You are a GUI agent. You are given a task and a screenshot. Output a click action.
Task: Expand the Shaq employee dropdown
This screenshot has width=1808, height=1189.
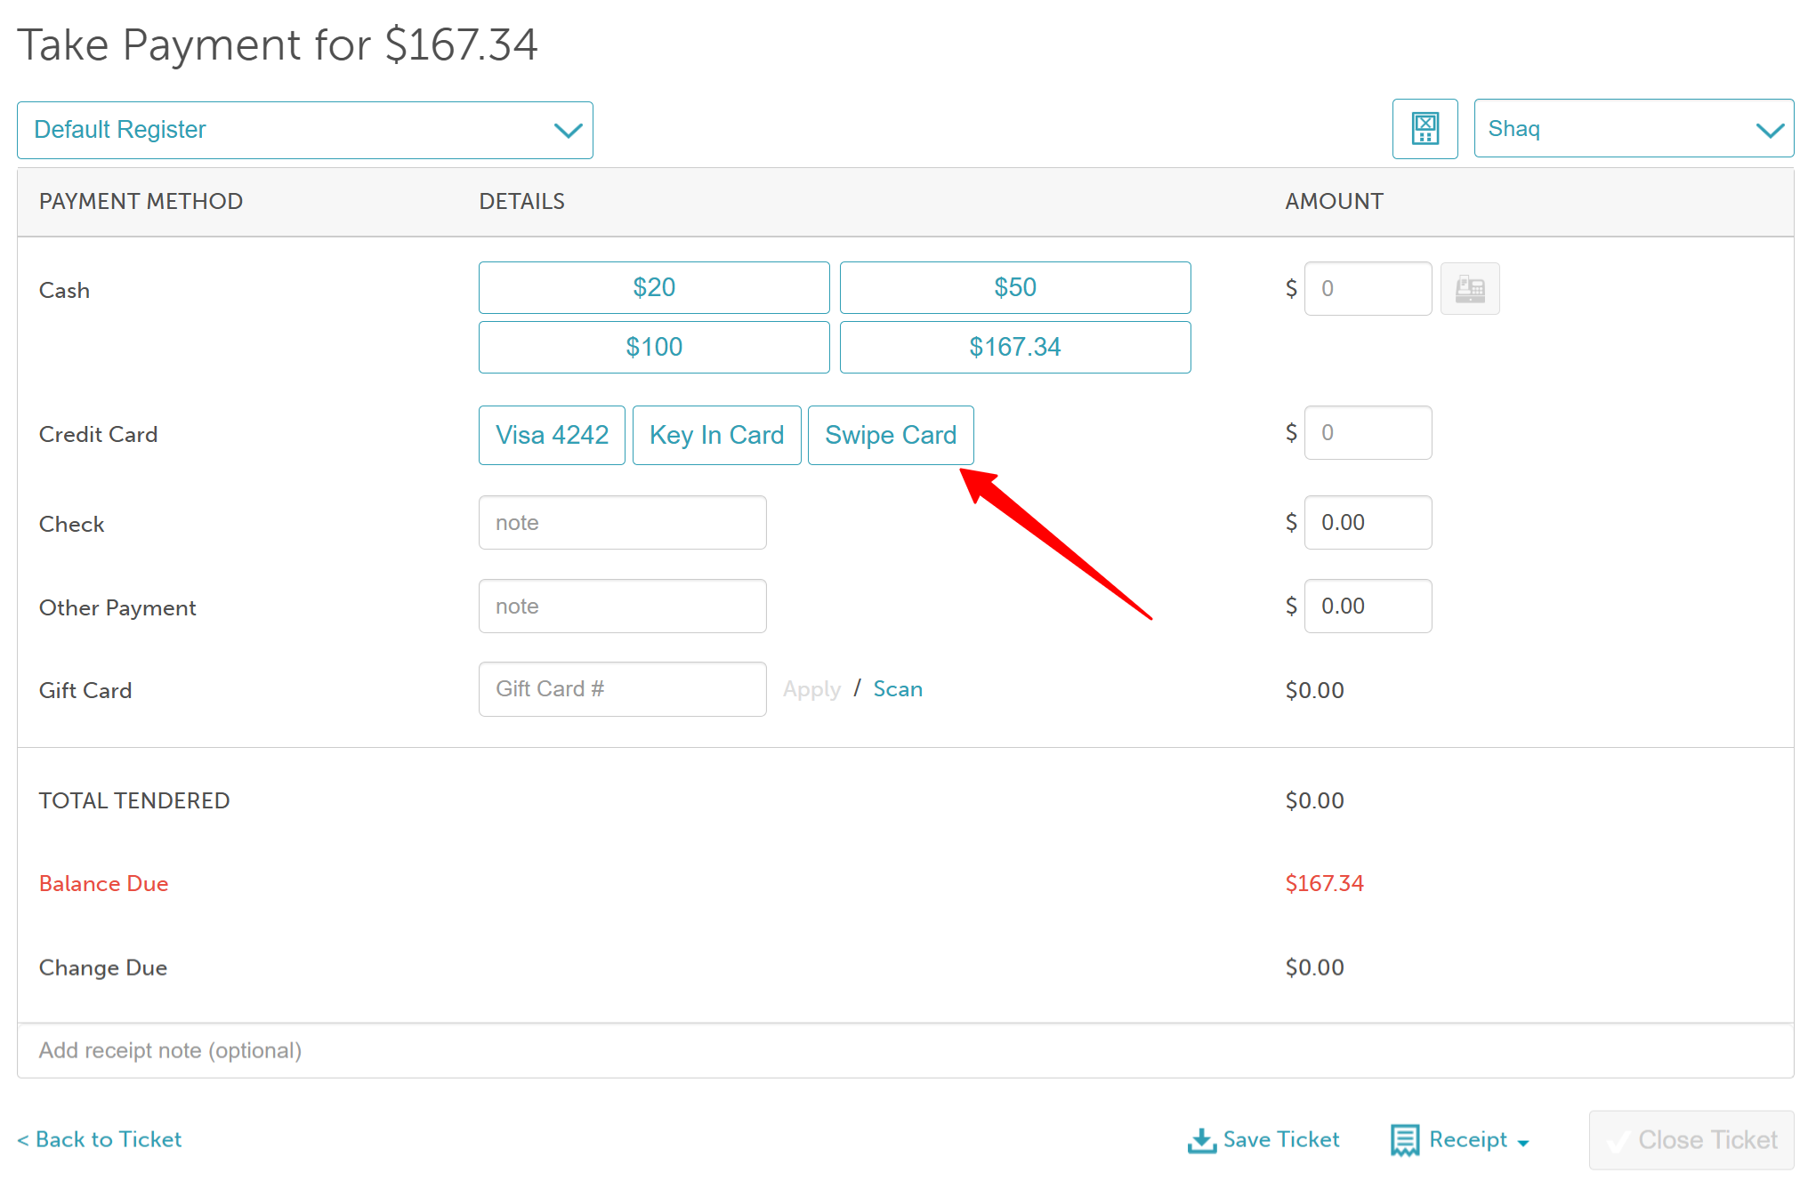pos(1633,129)
